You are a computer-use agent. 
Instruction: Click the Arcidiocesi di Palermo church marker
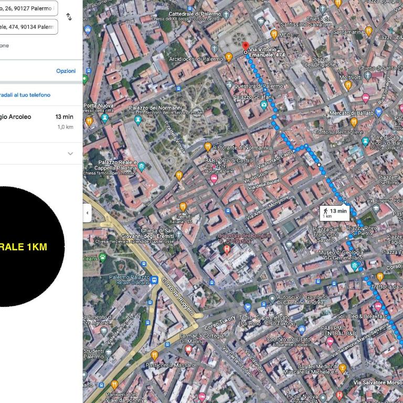pos(214,48)
